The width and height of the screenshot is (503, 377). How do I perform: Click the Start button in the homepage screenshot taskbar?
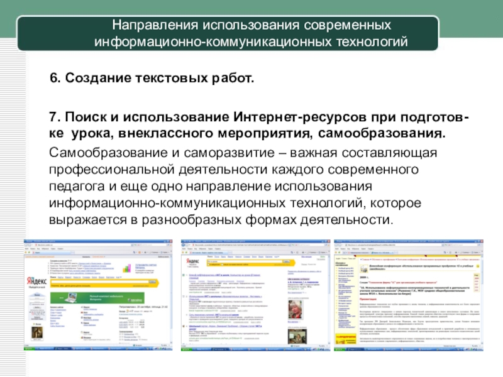pos(29,348)
